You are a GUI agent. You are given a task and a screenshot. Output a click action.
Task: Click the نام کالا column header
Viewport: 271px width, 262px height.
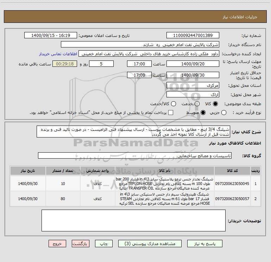point(165,171)
